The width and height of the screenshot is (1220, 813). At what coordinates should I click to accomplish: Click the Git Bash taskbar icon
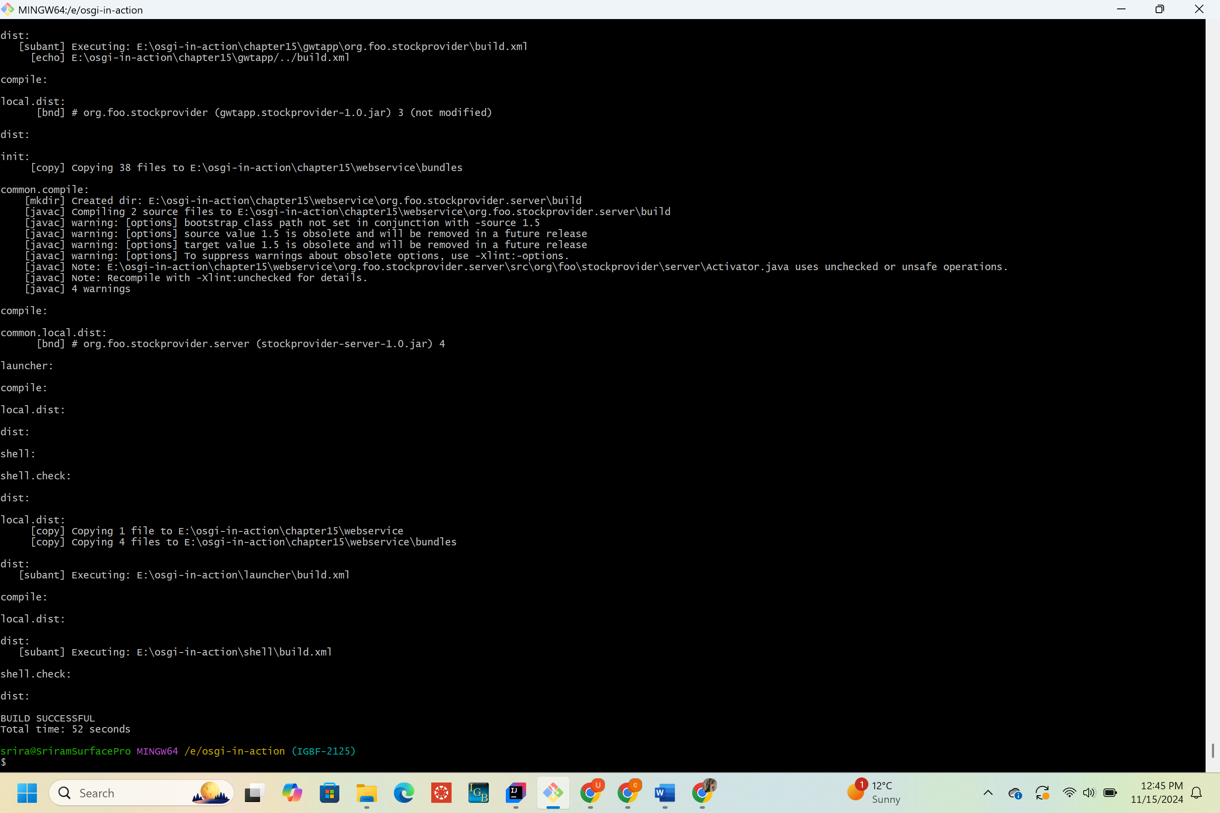click(553, 793)
